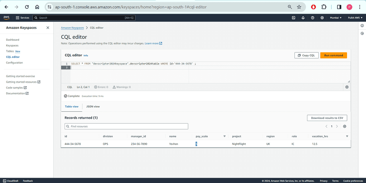Click browser reload button

[x=27, y=7]
